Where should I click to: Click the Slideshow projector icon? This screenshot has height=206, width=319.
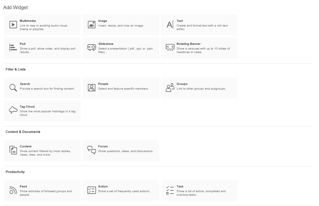click(92, 47)
